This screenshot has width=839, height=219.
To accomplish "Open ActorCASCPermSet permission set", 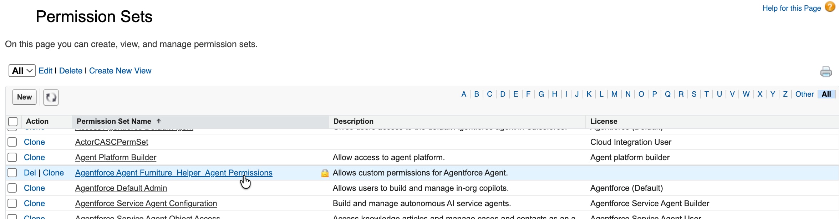I will (112, 142).
